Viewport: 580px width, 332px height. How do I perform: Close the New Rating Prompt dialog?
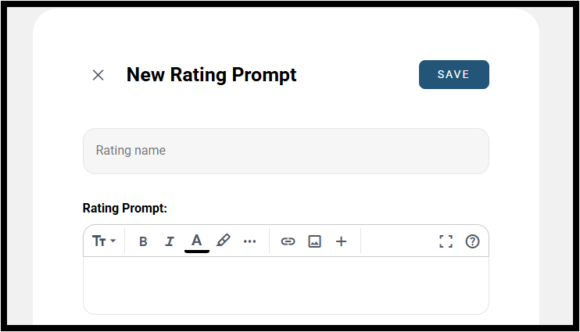tap(98, 75)
